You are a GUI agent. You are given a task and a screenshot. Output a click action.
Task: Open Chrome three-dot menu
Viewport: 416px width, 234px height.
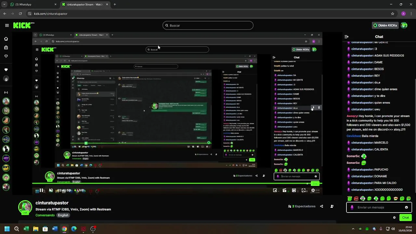[411, 14]
